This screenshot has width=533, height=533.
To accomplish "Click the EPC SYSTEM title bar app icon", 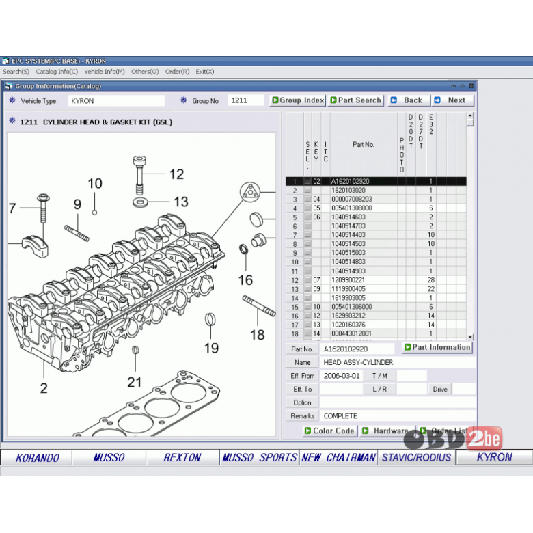I will [x=5, y=61].
